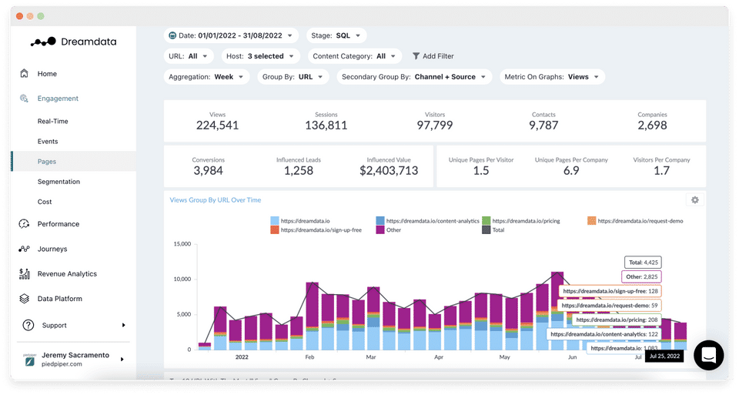Image resolution: width=739 pixels, height=395 pixels.
Task: Open the Date range dropdown
Action: 231,35
